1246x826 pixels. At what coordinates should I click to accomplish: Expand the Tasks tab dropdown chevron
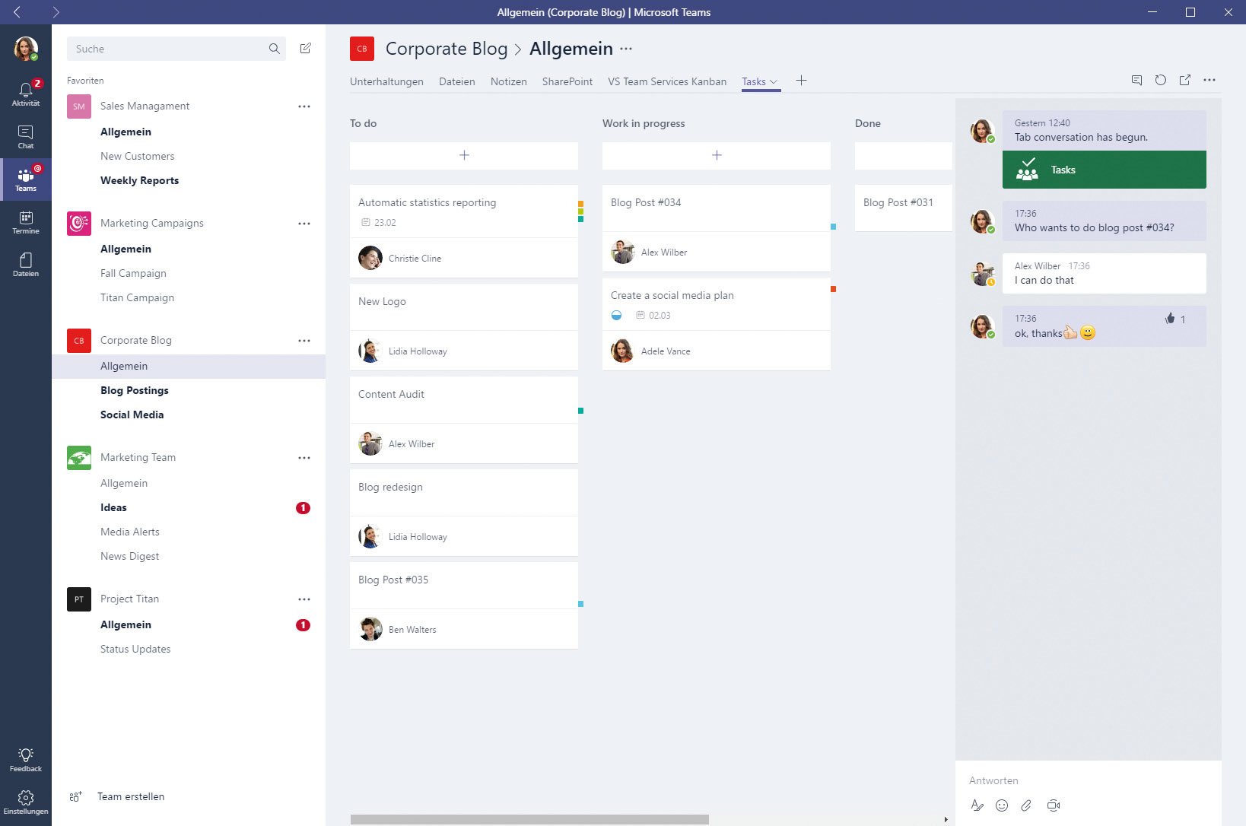774,81
